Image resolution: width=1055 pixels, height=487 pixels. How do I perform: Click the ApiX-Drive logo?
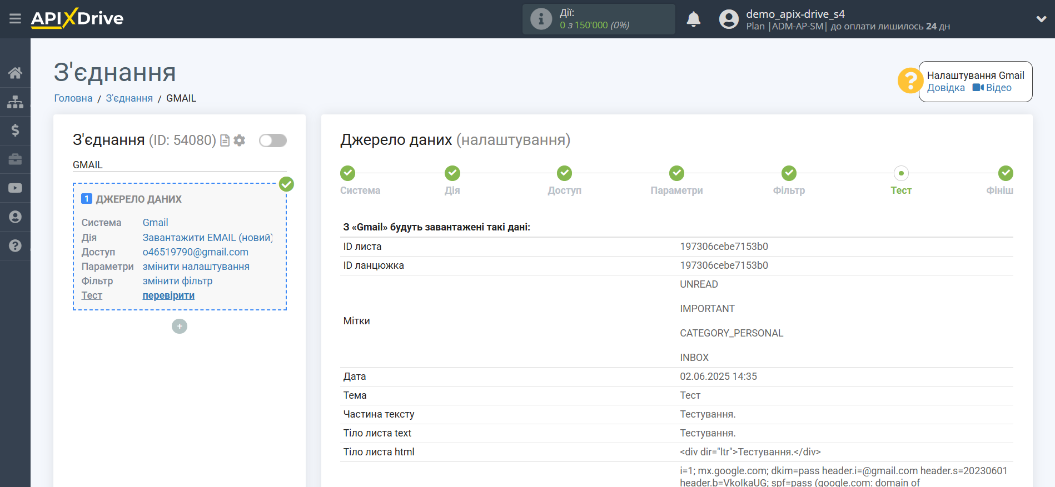pos(77,18)
